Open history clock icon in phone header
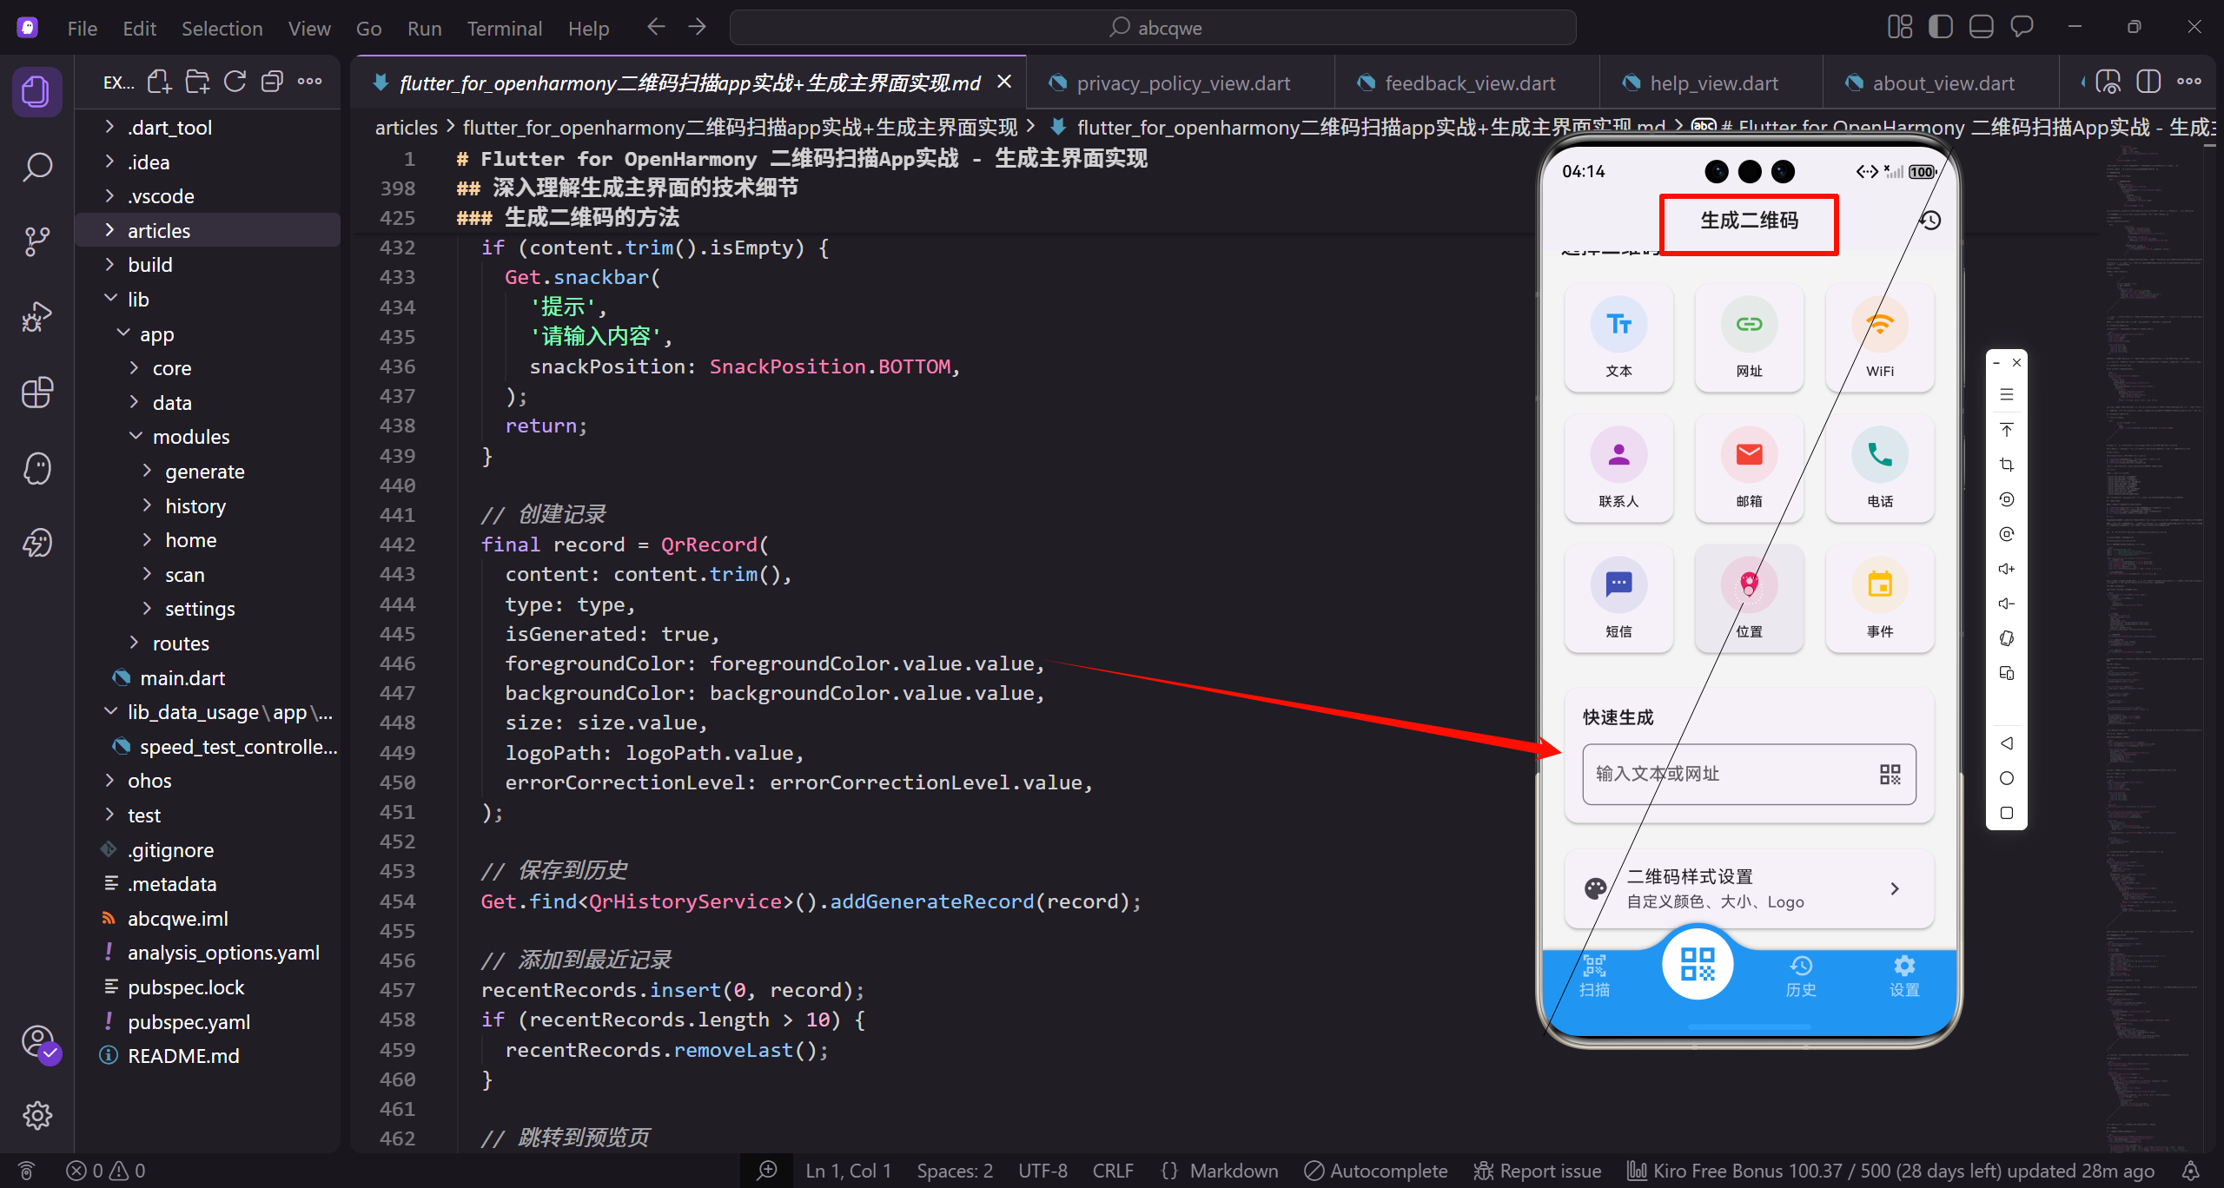2224x1188 pixels. (x=1929, y=221)
